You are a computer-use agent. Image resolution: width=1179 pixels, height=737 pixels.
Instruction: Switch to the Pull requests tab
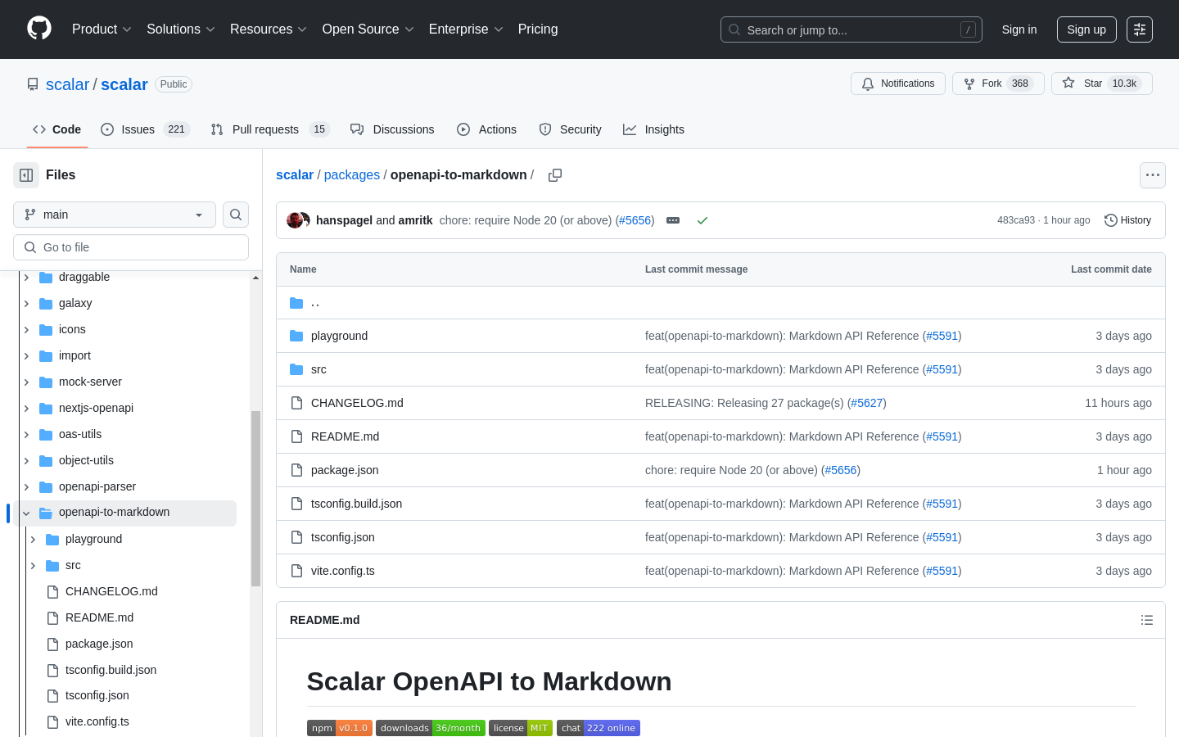tap(269, 129)
